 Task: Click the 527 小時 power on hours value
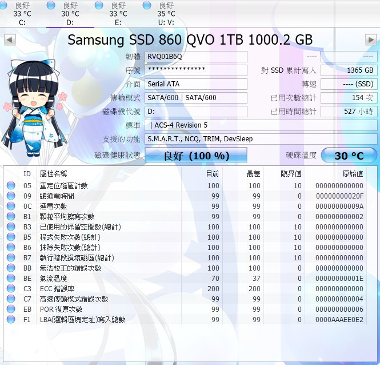point(349,112)
